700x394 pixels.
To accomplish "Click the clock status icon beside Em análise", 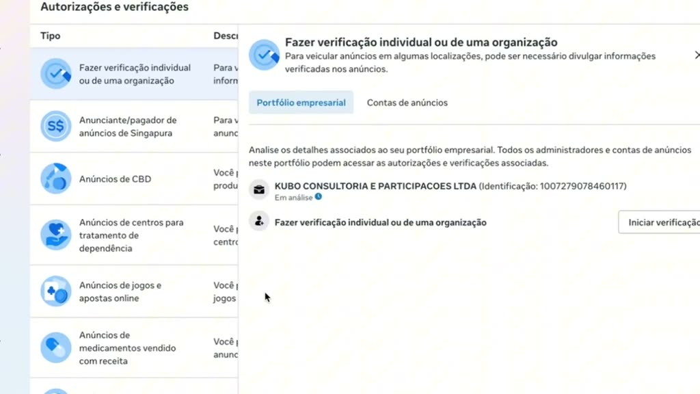I will (319, 196).
